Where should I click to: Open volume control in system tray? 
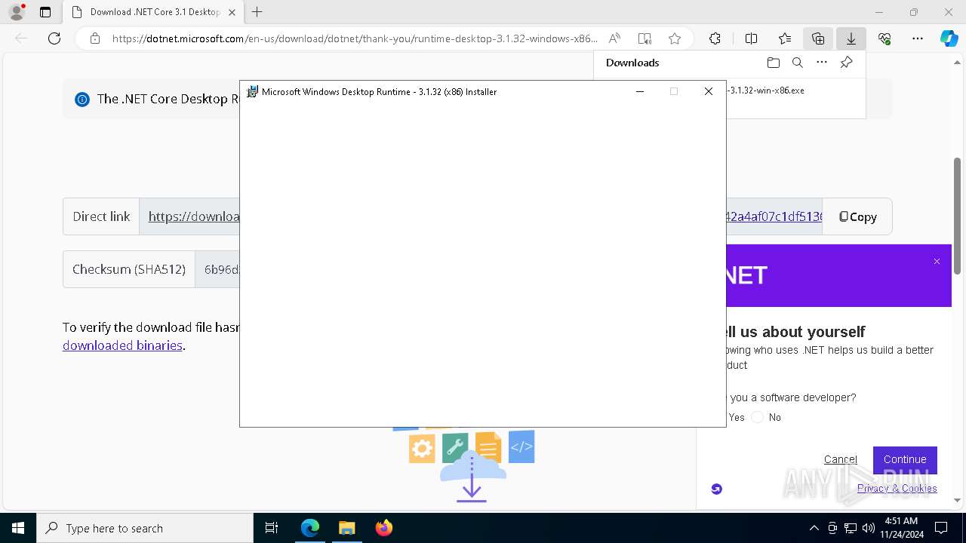point(868,528)
